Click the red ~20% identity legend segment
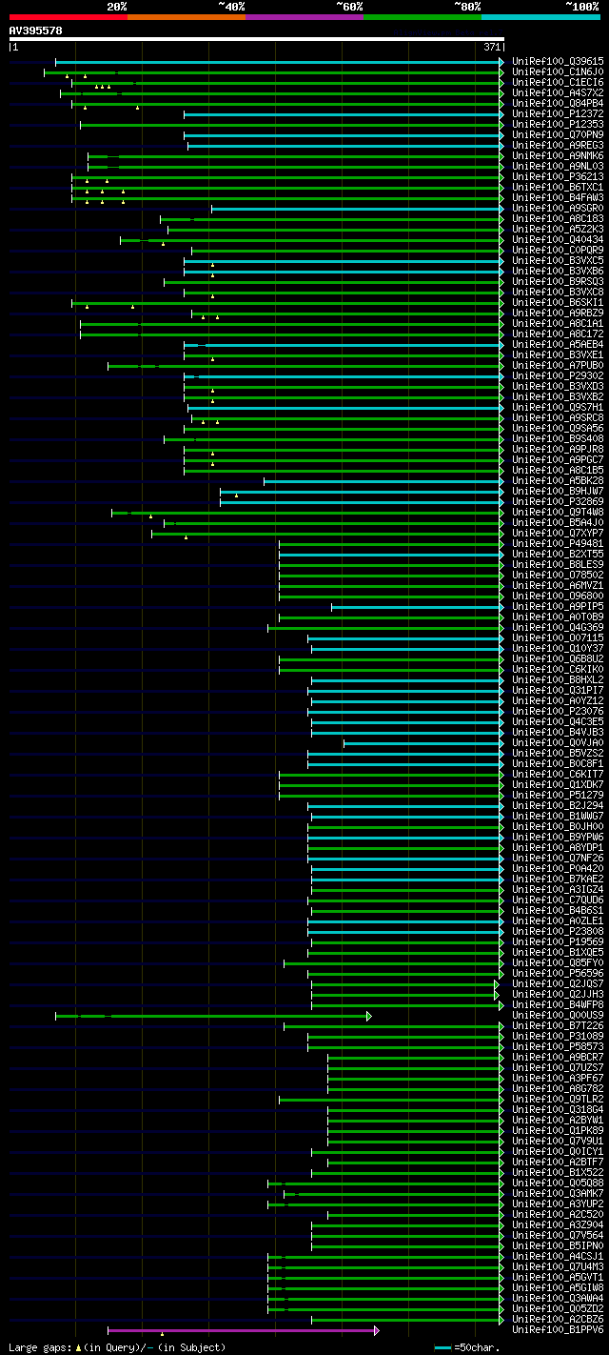The height and width of the screenshot is (1355, 609). 68,16
